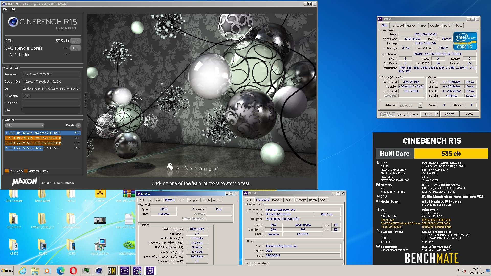491x276 pixels.
Task: Switch to BenchMate via BM taskbar icon
Action: click(112, 271)
